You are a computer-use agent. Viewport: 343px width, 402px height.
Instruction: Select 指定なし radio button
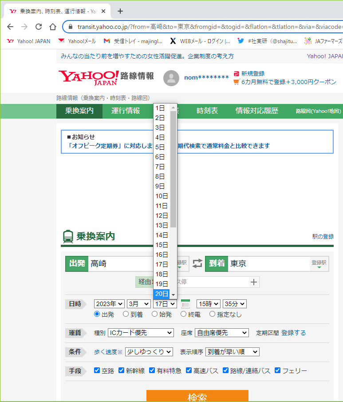click(212, 314)
